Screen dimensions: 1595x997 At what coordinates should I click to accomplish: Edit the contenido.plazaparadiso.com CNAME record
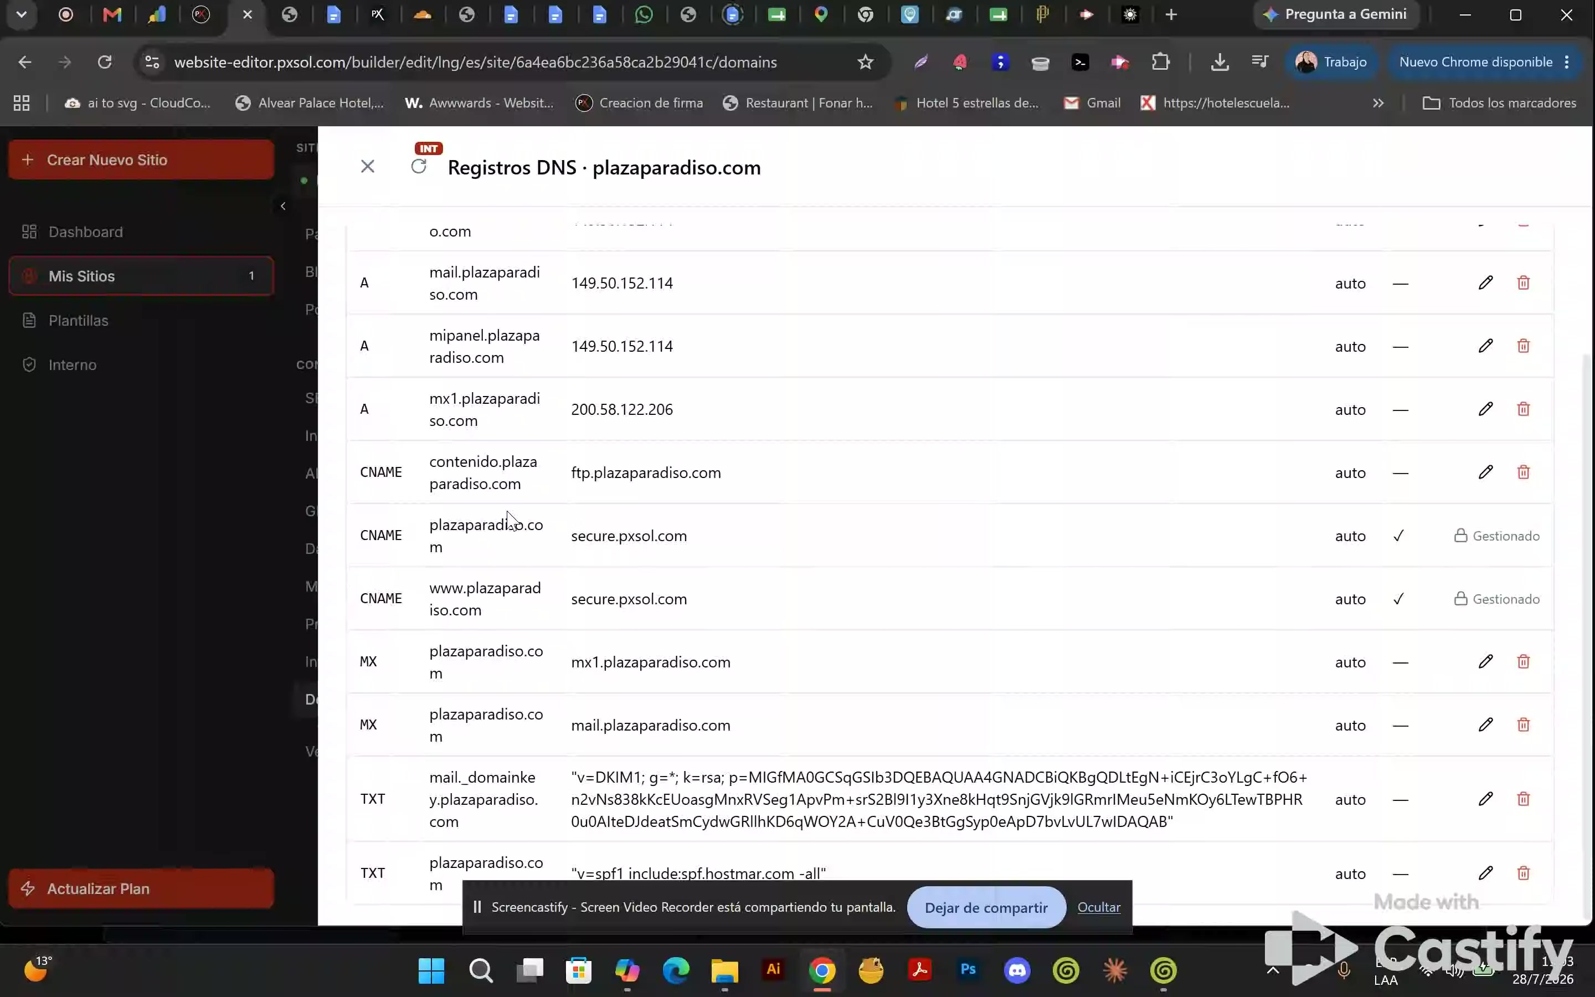(1485, 472)
